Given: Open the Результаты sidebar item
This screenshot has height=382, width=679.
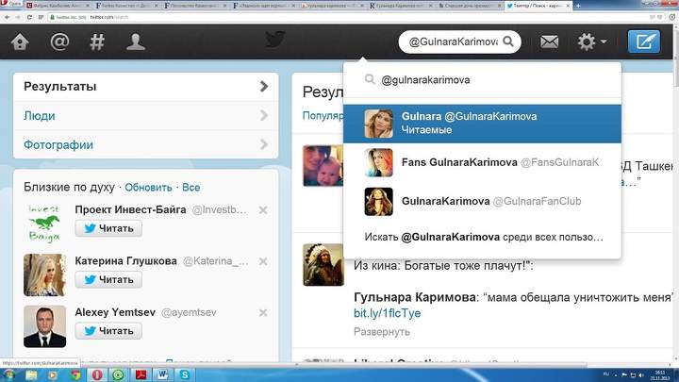Looking at the screenshot, I should click(146, 87).
